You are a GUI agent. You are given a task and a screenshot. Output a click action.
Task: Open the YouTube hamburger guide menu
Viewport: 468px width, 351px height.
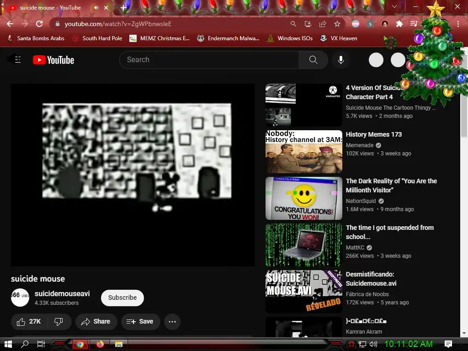18,60
